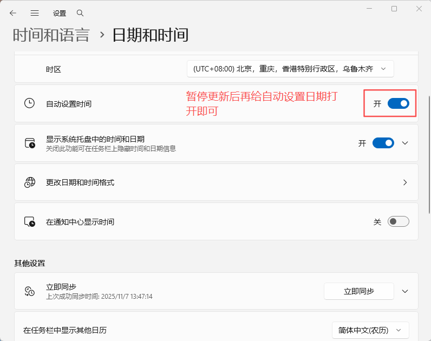Click the search magnifier icon
The height and width of the screenshot is (341, 431).
(x=80, y=13)
